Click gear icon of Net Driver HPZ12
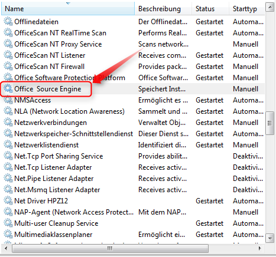 point(8,200)
